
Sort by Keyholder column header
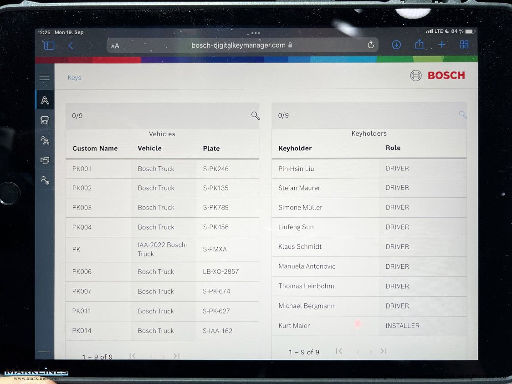click(295, 148)
